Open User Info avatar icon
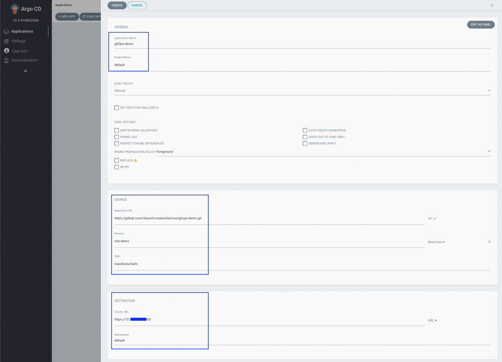This screenshot has width=502, height=362. click(7, 51)
